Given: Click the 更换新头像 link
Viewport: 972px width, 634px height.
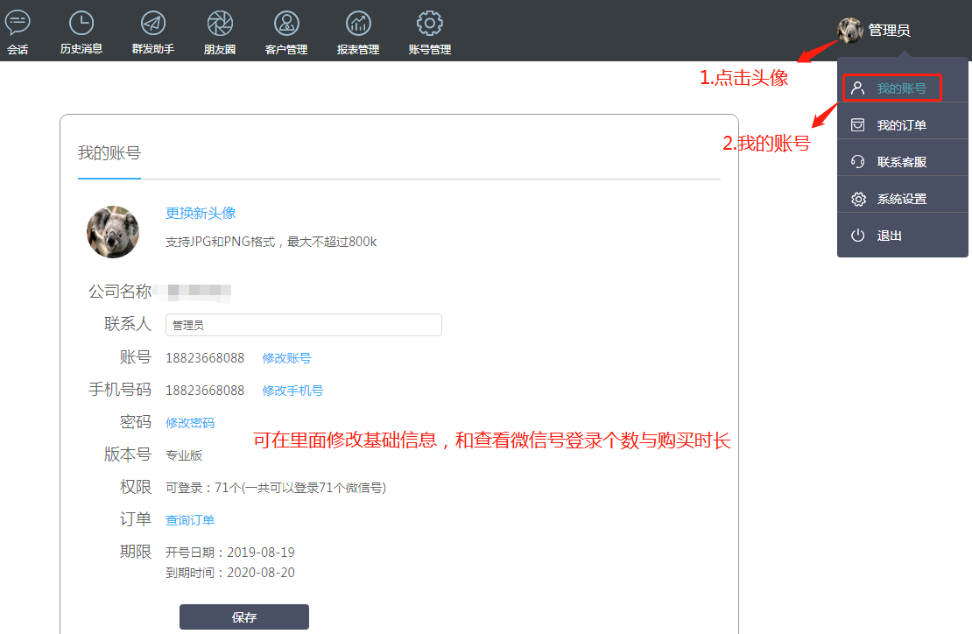Looking at the screenshot, I should (x=201, y=213).
